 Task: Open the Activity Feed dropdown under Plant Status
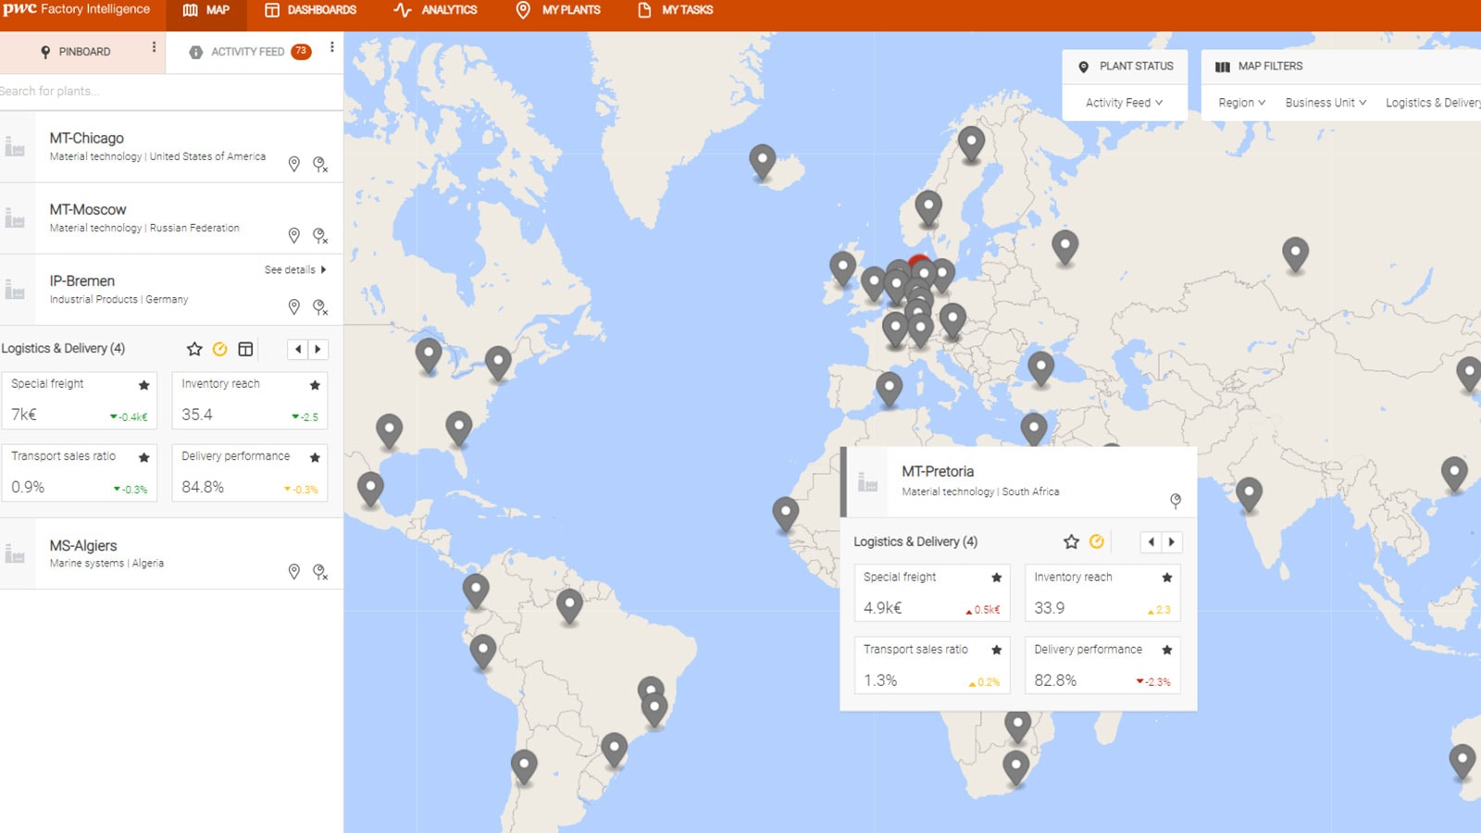click(x=1124, y=103)
